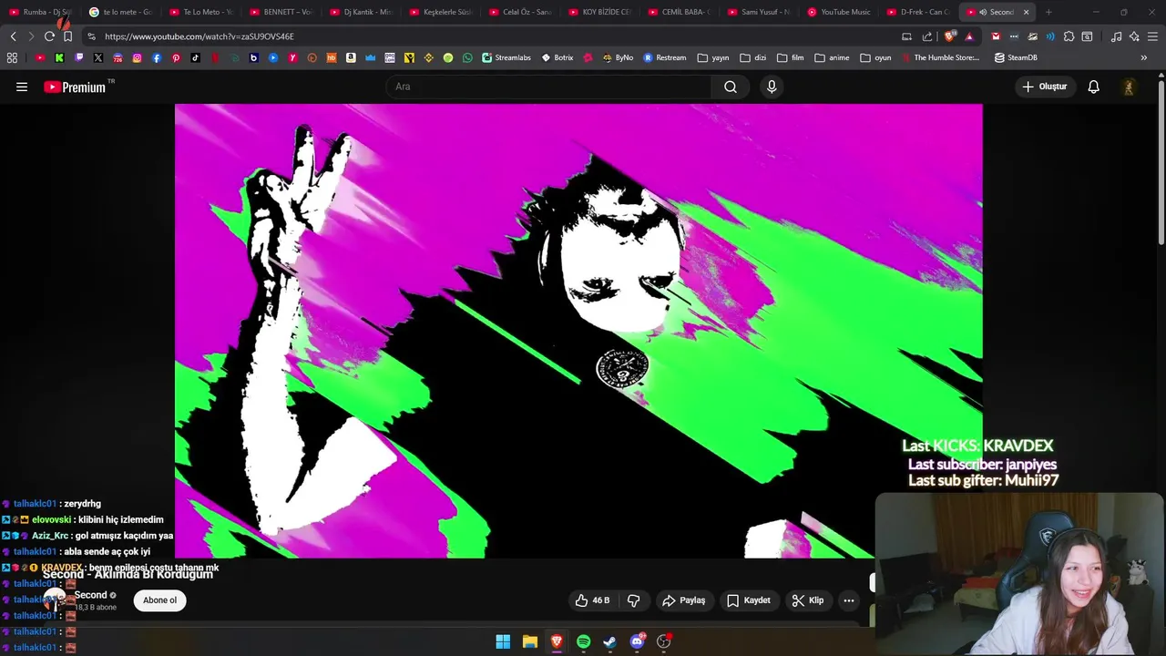The height and width of the screenshot is (656, 1166).
Task: Switch to the 'Rumba - Dj' tab
Action: tap(40, 12)
